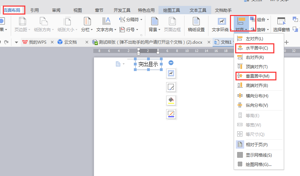The image size is (300, 176).
Task: Open 绘图网格 drawing grid settings
Action: coord(258,164)
